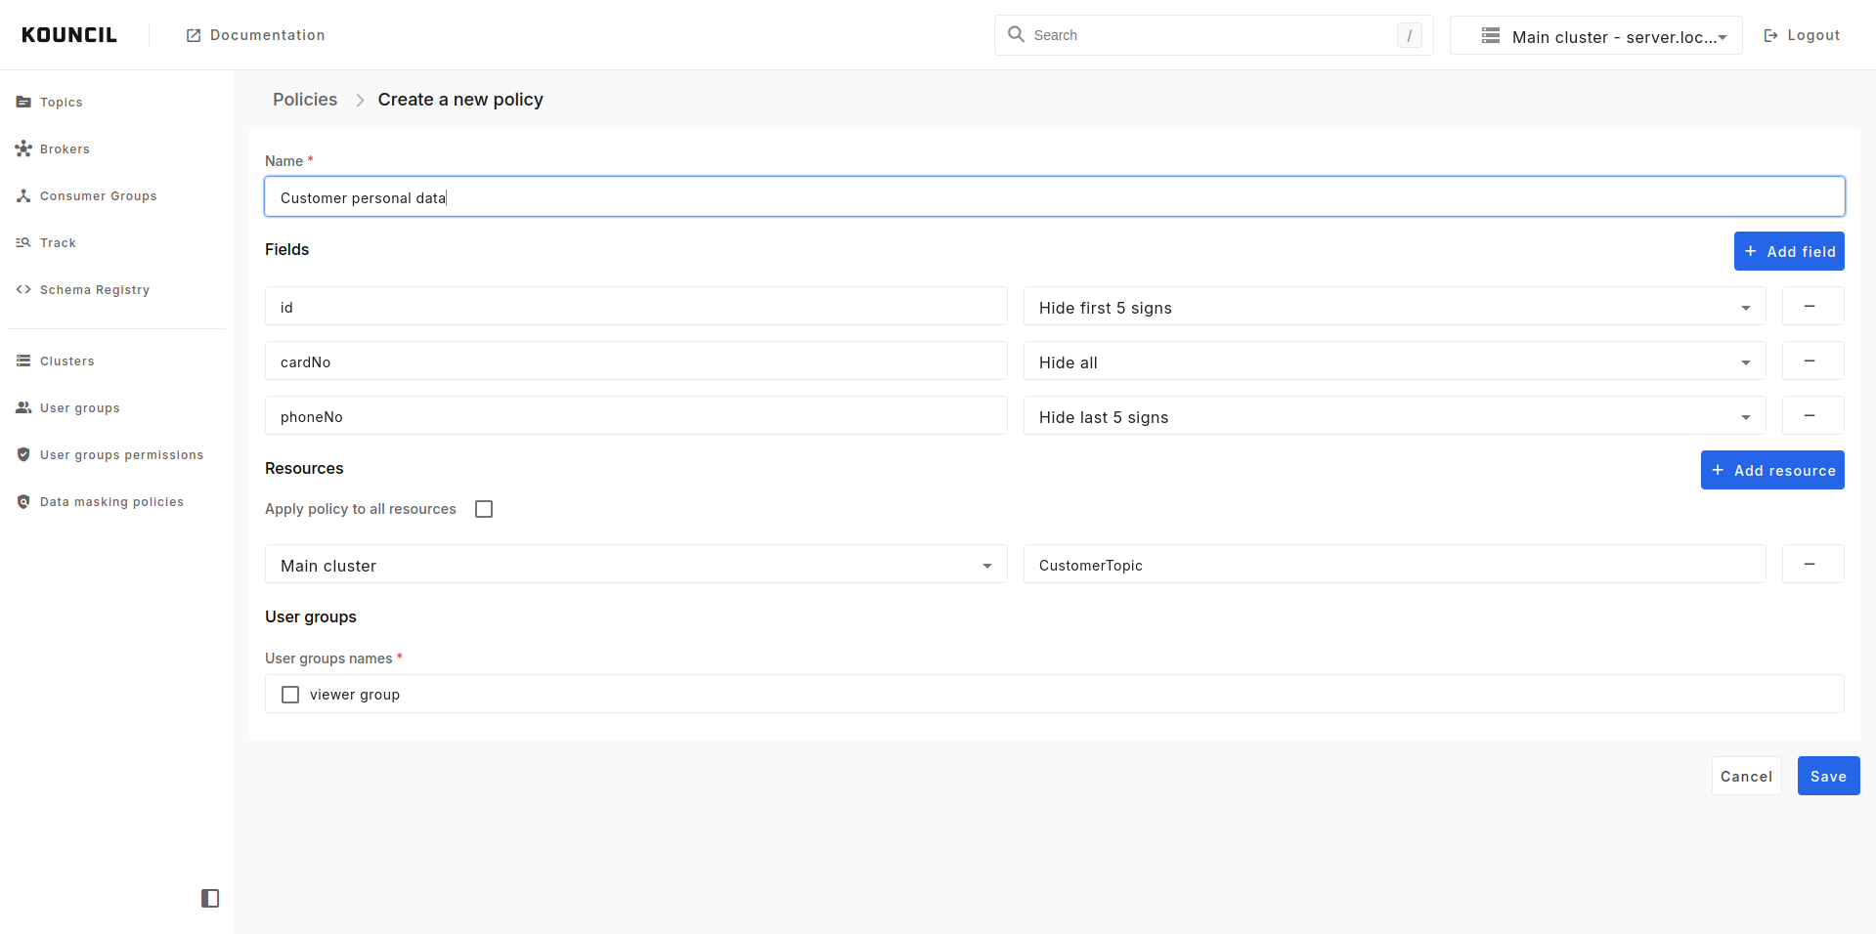Enable Apply policy to all resources
Viewport: 1876px width, 934px height.
pyautogui.click(x=484, y=509)
